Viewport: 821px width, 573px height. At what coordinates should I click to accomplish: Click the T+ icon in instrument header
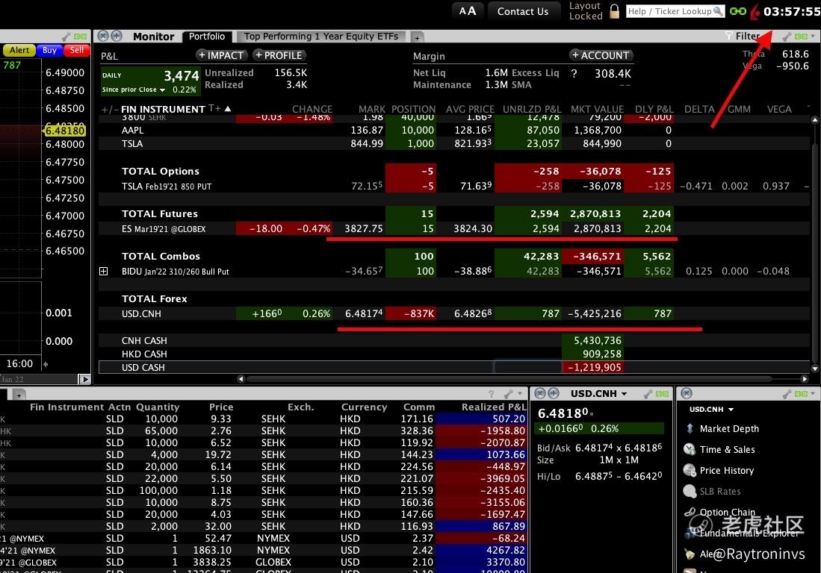(x=214, y=108)
